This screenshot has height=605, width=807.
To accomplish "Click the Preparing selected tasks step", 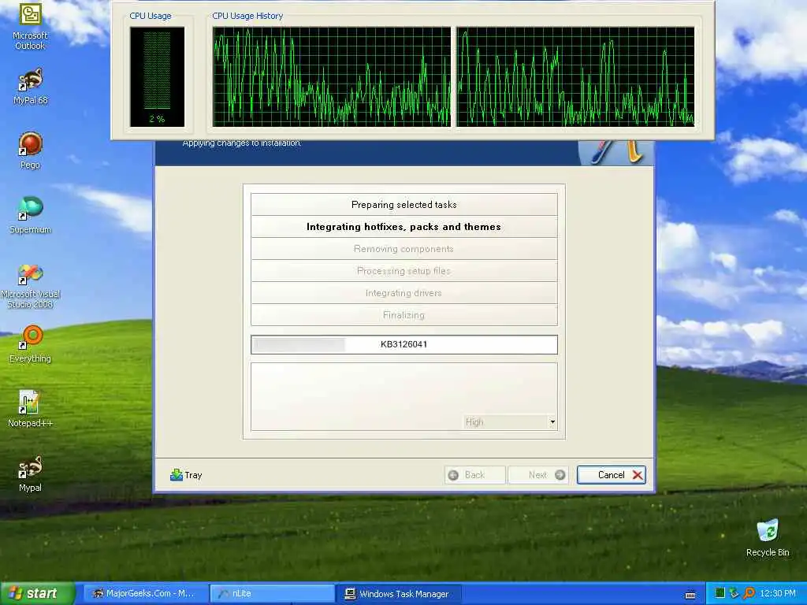I will point(404,204).
